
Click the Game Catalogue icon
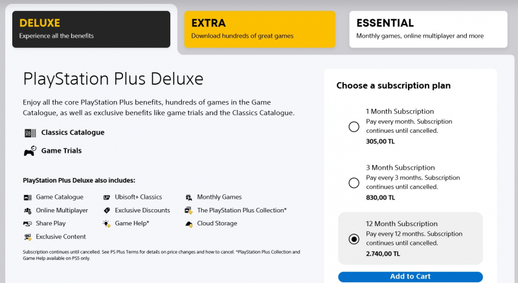coord(27,197)
